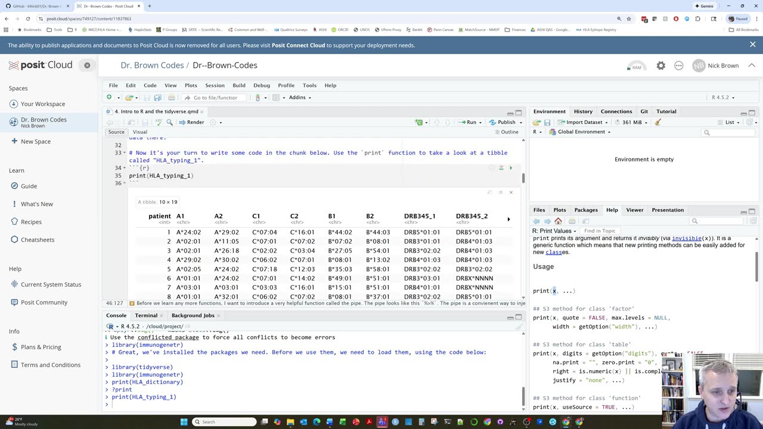The image size is (763, 429).
Task: Click the New File plus icon
Action: click(x=109, y=97)
